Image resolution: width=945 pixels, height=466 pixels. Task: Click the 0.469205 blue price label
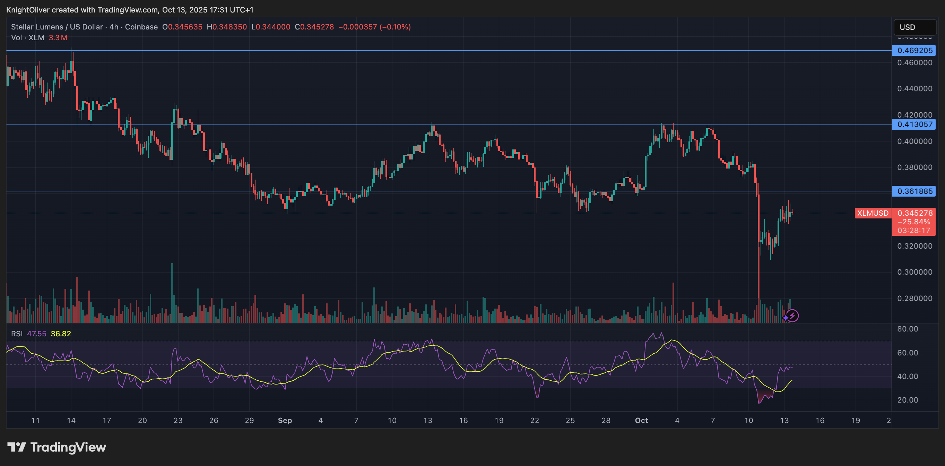coord(913,51)
